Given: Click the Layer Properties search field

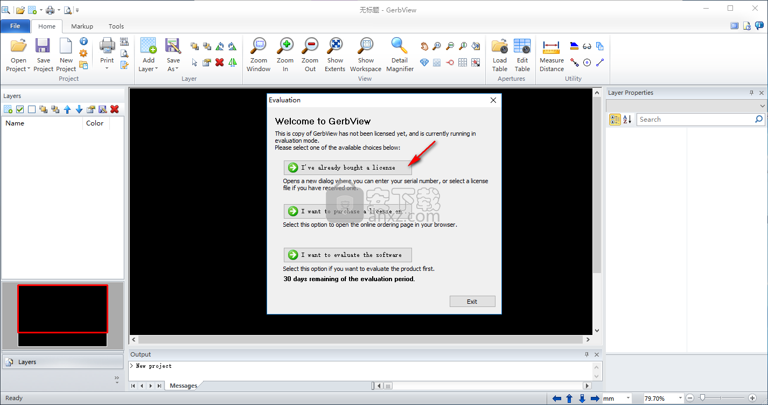Looking at the screenshot, I should click(701, 120).
